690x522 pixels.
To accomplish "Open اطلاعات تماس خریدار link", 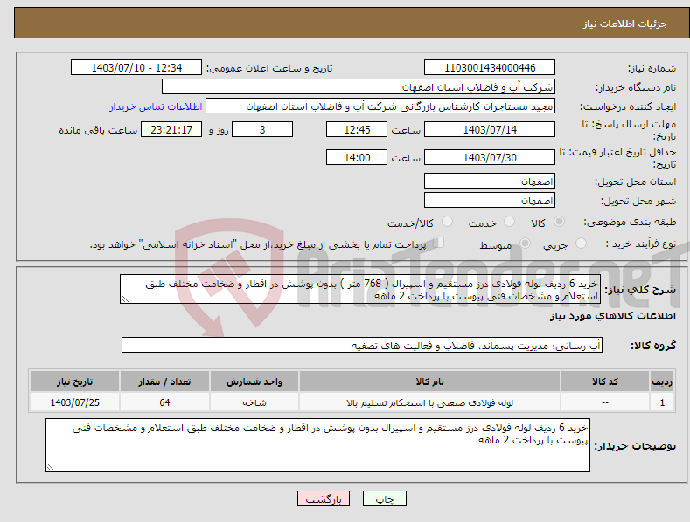I will click(x=156, y=106).
